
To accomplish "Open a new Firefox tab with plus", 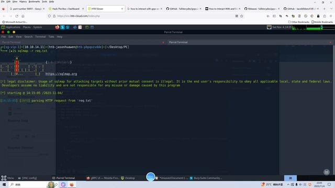I will tap(325, 9).
